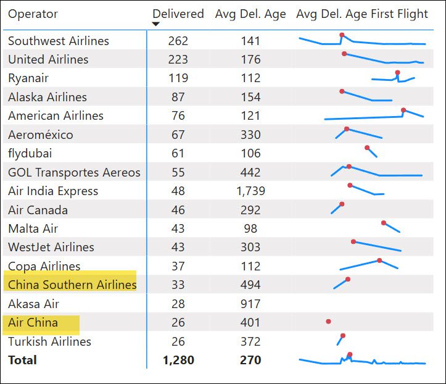The height and width of the screenshot is (384, 446).
Task: Click the red marker on Ryanair's sparkline
Action: click(x=397, y=73)
